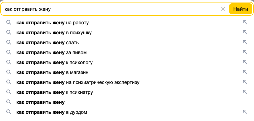The width and height of the screenshot is (254, 121).
Task: Fill query using arrow next to 'психиатрическую экспертизу'
Action: coord(245,82)
